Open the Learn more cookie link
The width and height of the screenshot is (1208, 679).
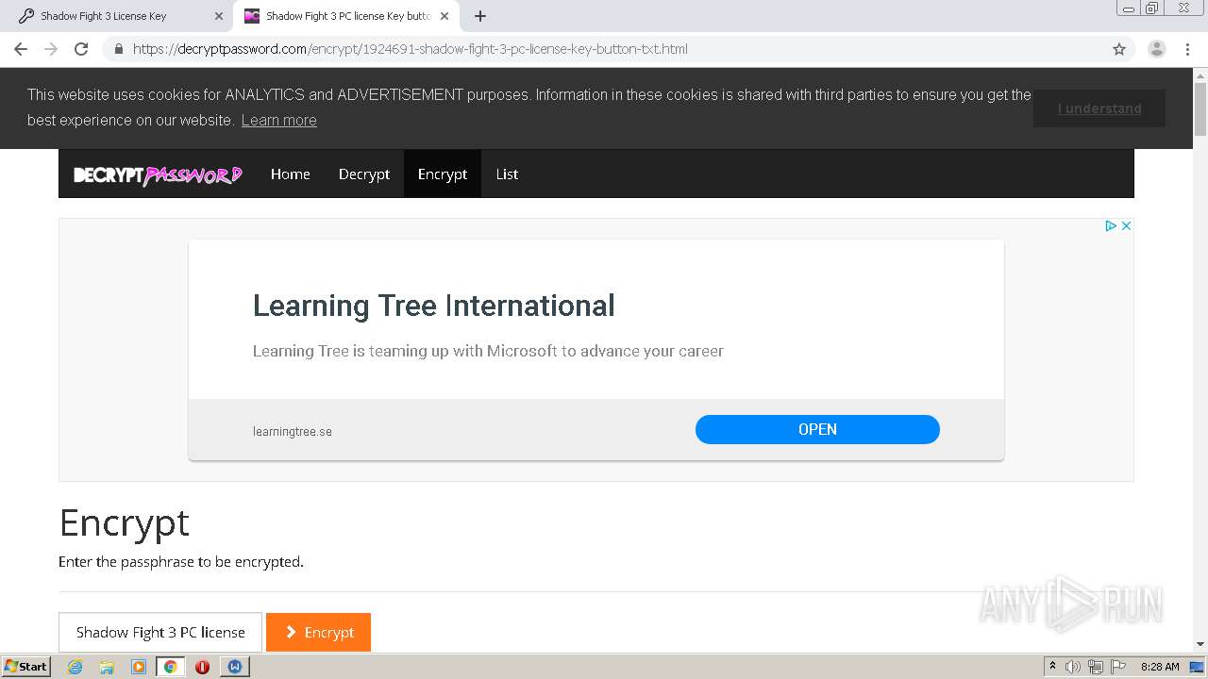[278, 120]
